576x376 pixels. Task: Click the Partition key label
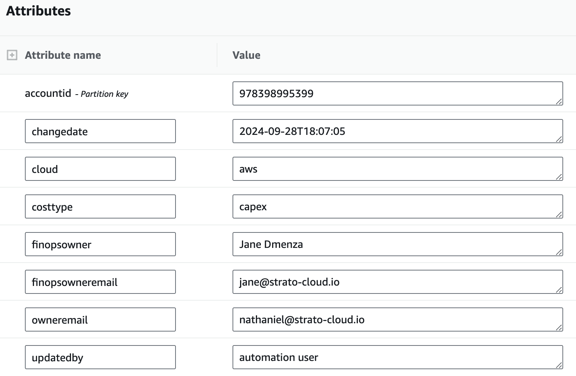(x=105, y=94)
